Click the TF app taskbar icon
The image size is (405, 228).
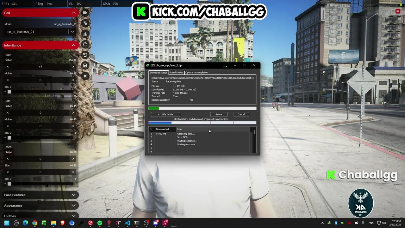(x=118, y=223)
